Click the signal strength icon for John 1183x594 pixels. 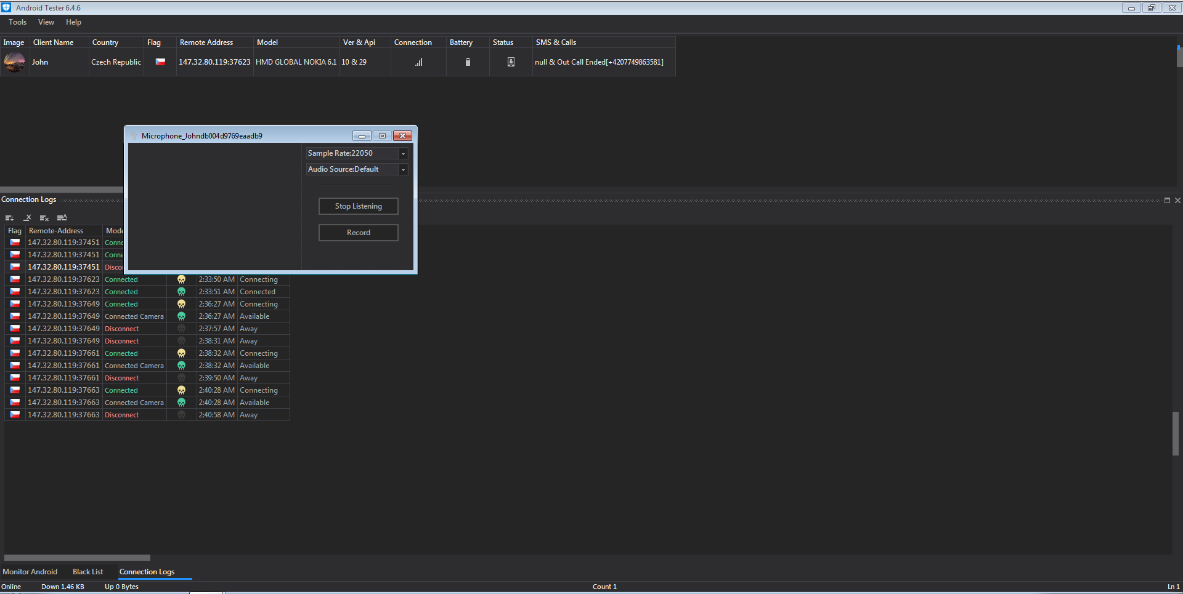coord(419,62)
